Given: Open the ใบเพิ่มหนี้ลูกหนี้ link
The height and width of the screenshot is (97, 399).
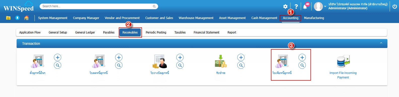Looking at the screenshot, I should [x=282, y=73].
